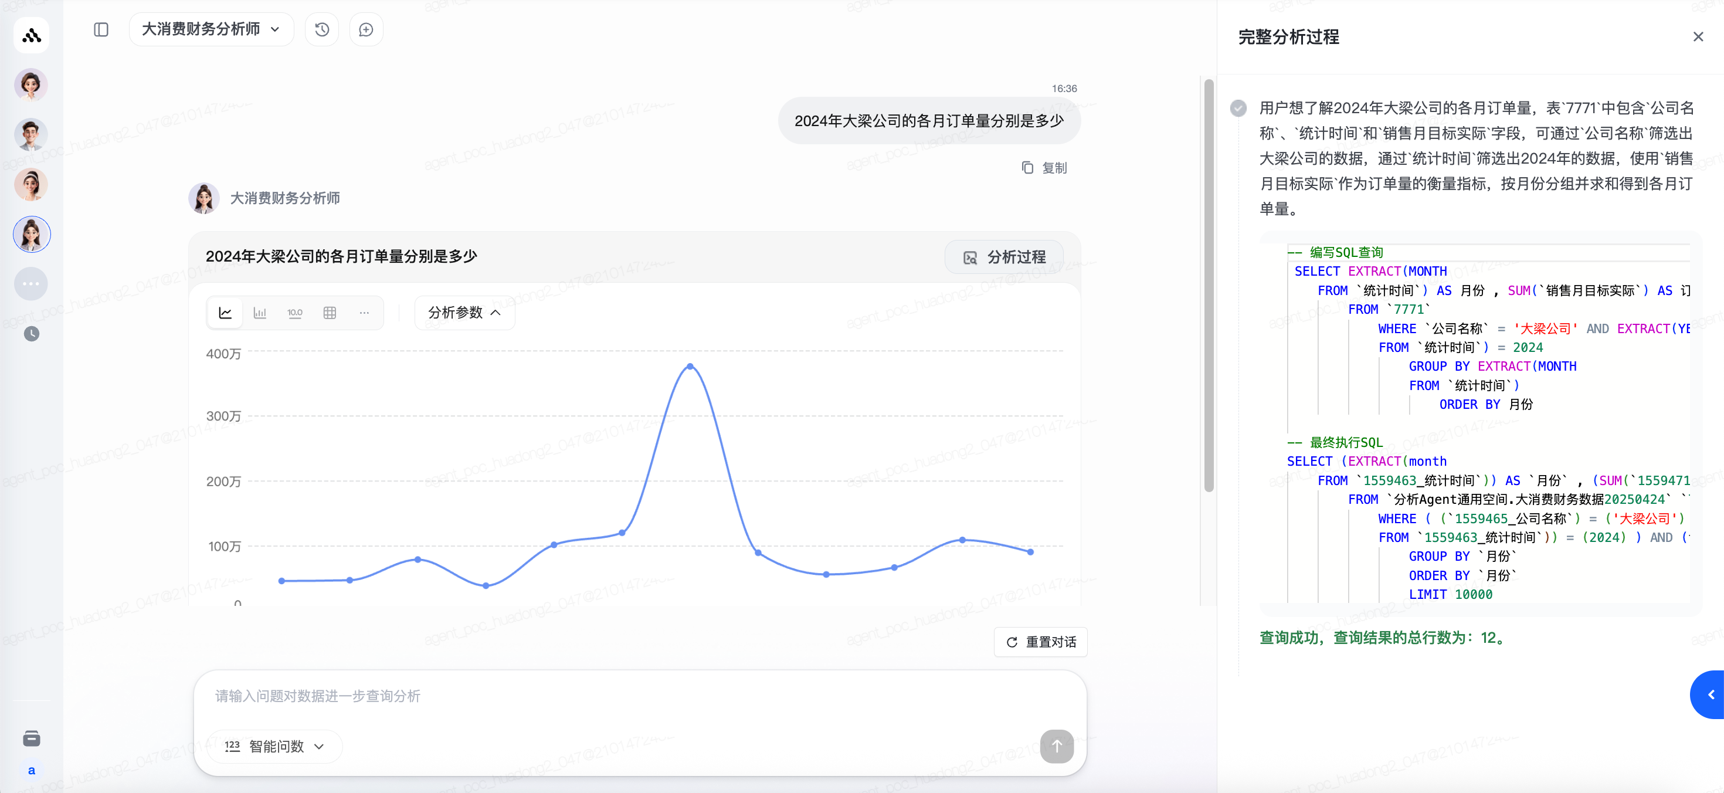Click the more agents ellipsis in sidebar
The image size is (1724, 793).
pos(30,284)
